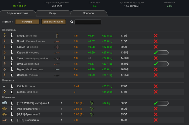Screen dimensions: 189x125
Task: Click the arrow next to муффало 1 checkmark
Action: point(163,103)
